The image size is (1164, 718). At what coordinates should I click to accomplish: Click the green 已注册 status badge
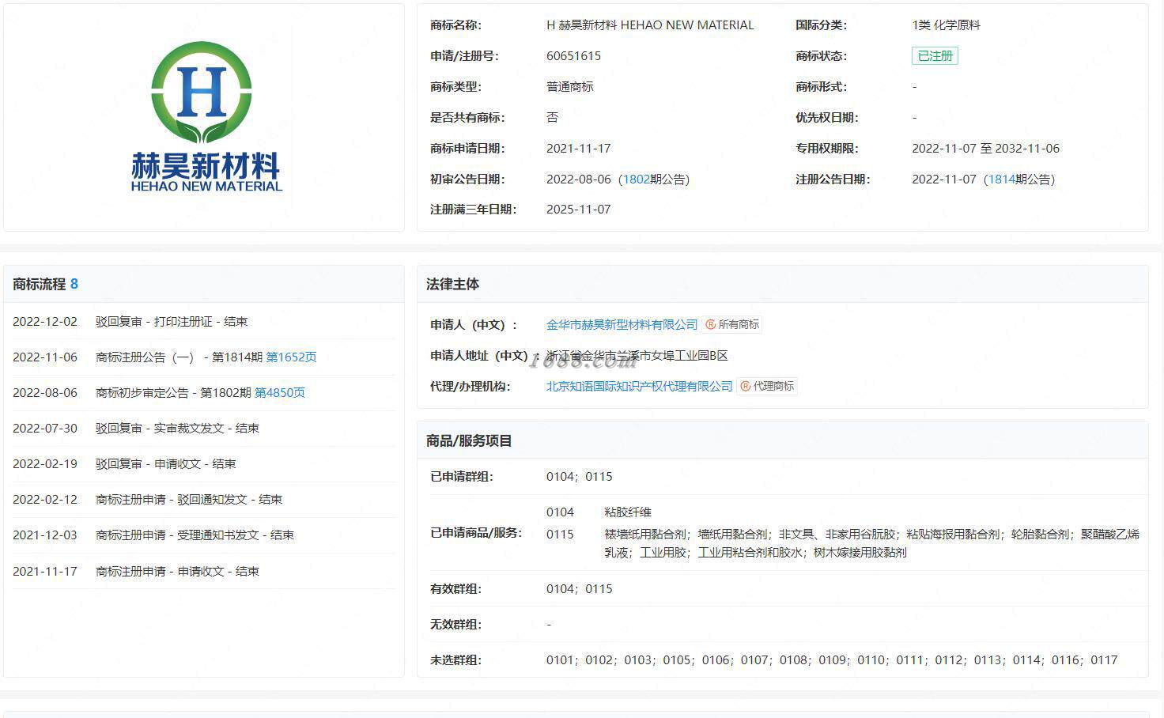click(935, 56)
